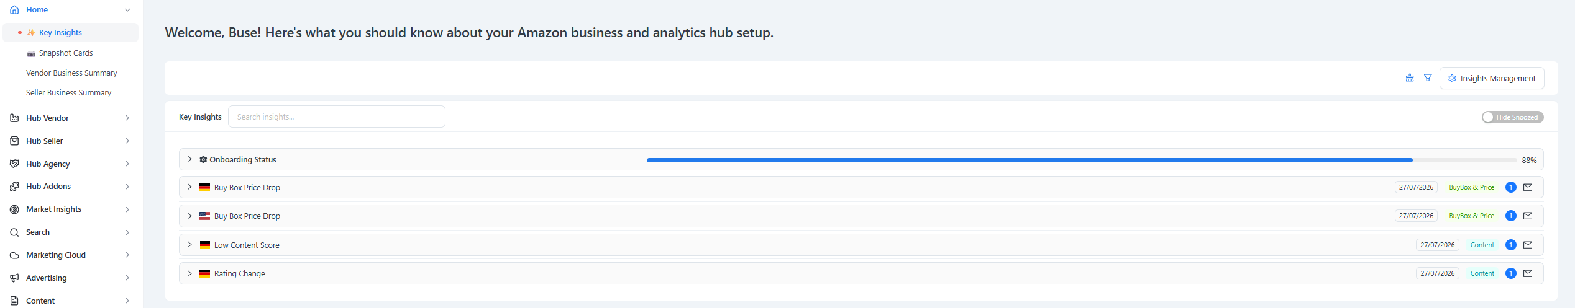Screen dimensions: 1575x308
Task: Click the clear filters broom icon
Action: click(x=1410, y=78)
